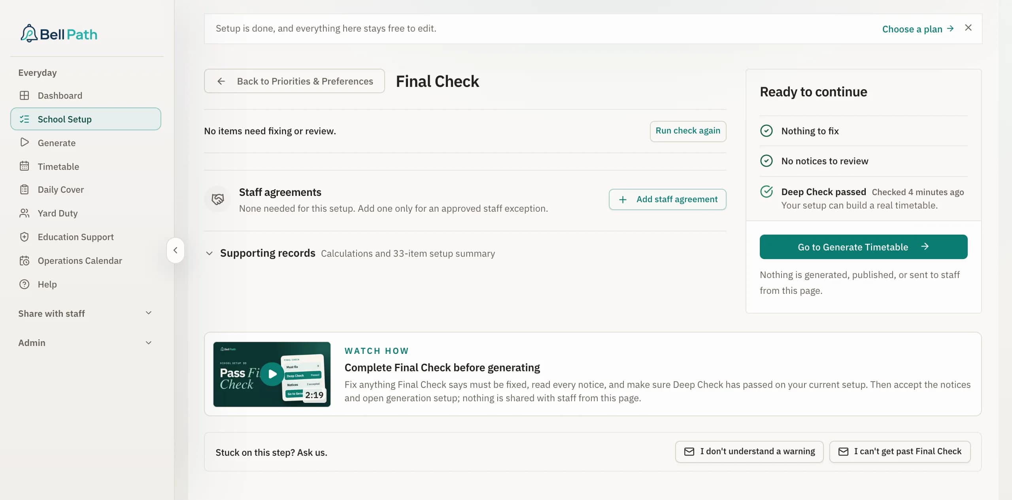Image resolution: width=1012 pixels, height=500 pixels.
Task: Click the Generate play icon in sidebar
Action: [24, 143]
